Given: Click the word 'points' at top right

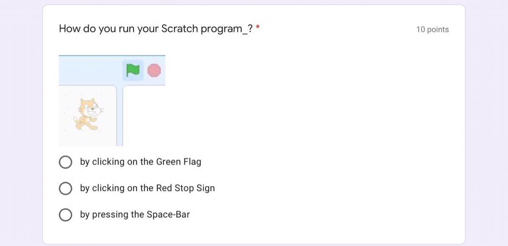Looking at the screenshot, I should [438, 30].
